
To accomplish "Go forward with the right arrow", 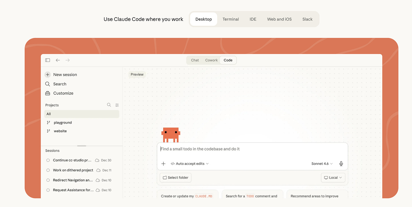I will 68,60.
